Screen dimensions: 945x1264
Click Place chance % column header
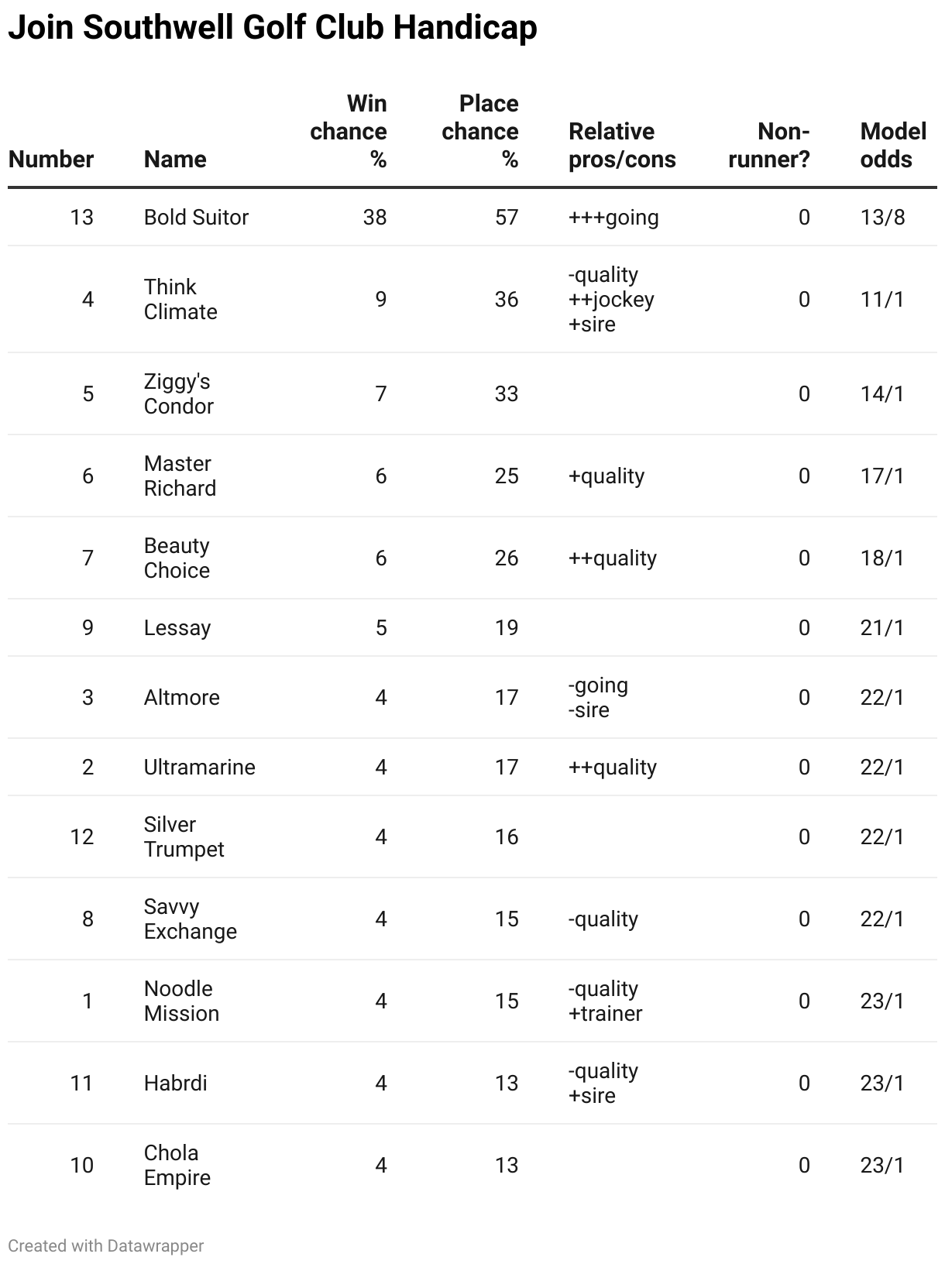(x=480, y=132)
